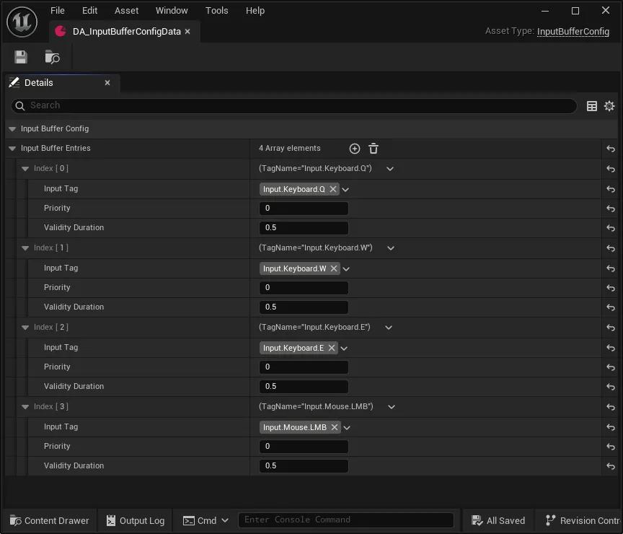Viewport: 623px width, 534px height.
Task: Collapse the Index [2] entry
Action: tap(25, 328)
